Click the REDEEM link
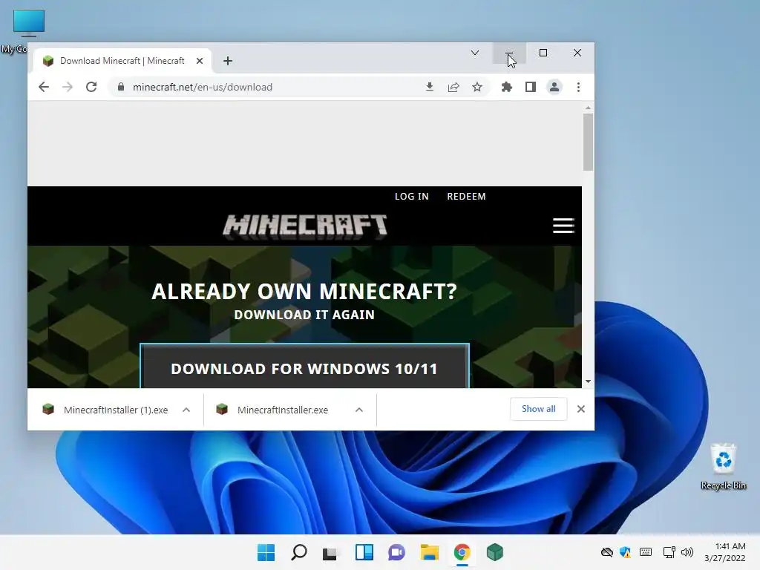Image resolution: width=760 pixels, height=570 pixels. click(x=466, y=196)
